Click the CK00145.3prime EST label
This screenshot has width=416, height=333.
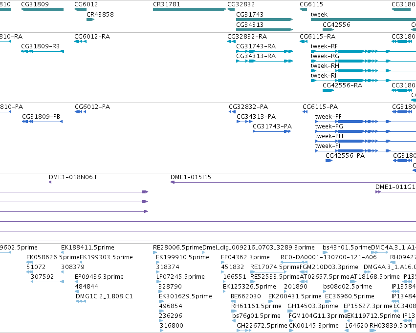tap(314, 326)
